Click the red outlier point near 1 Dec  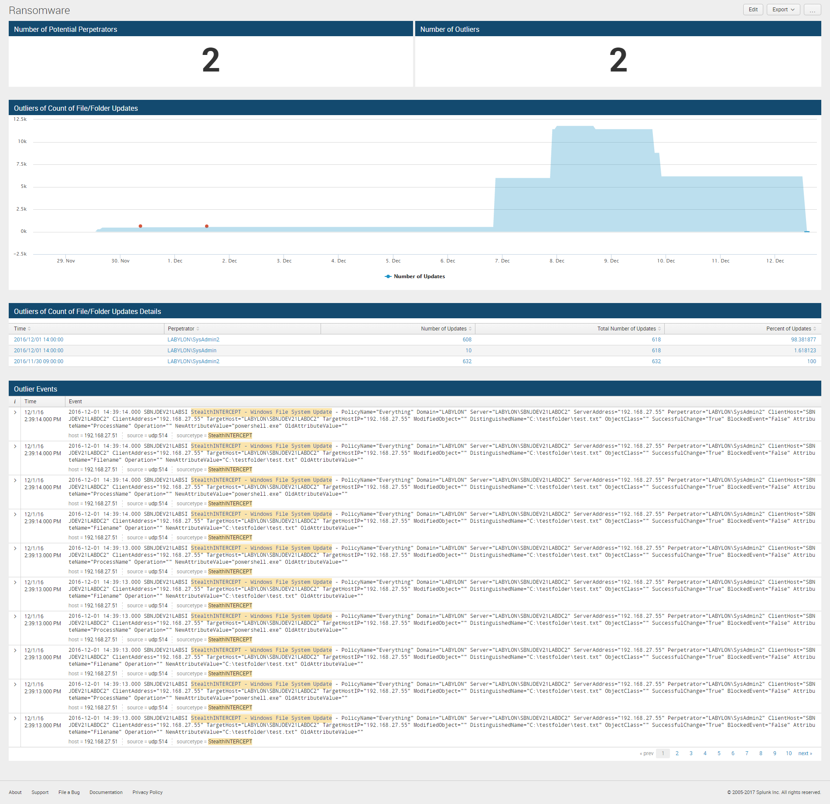point(207,226)
